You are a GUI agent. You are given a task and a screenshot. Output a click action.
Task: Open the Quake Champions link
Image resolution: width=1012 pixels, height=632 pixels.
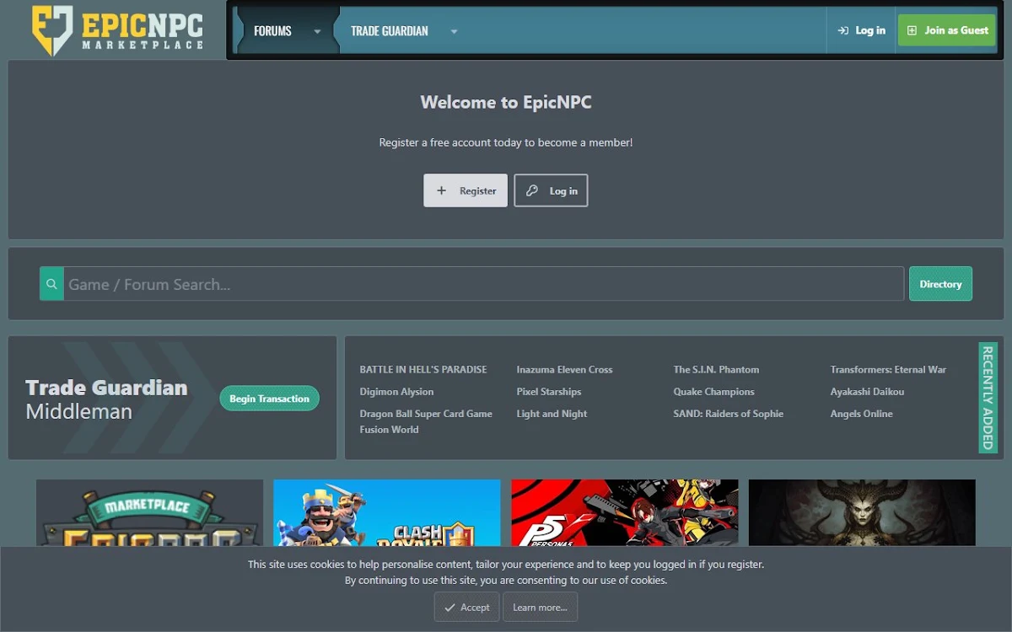click(x=713, y=391)
